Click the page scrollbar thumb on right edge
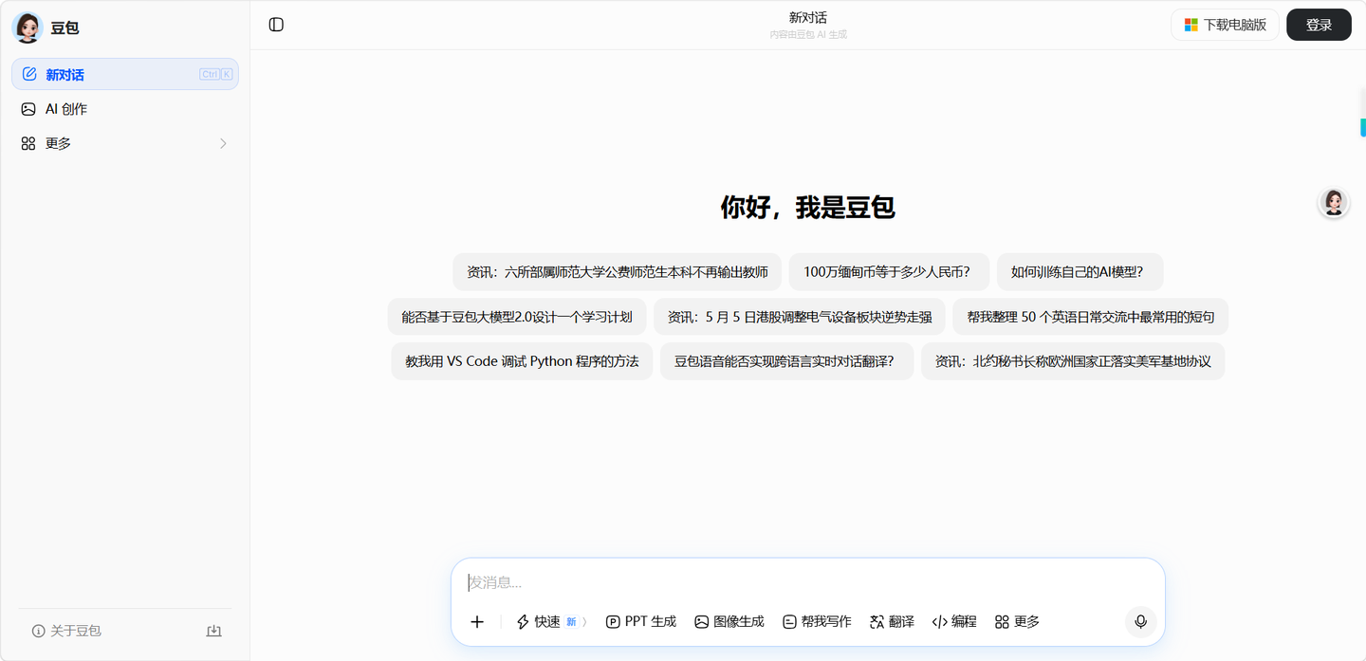This screenshot has height=661, width=1366. pyautogui.click(x=1363, y=127)
